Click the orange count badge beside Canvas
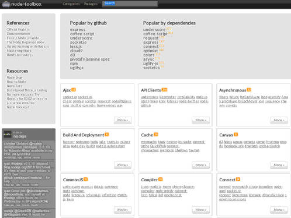 (x=236, y=135)
